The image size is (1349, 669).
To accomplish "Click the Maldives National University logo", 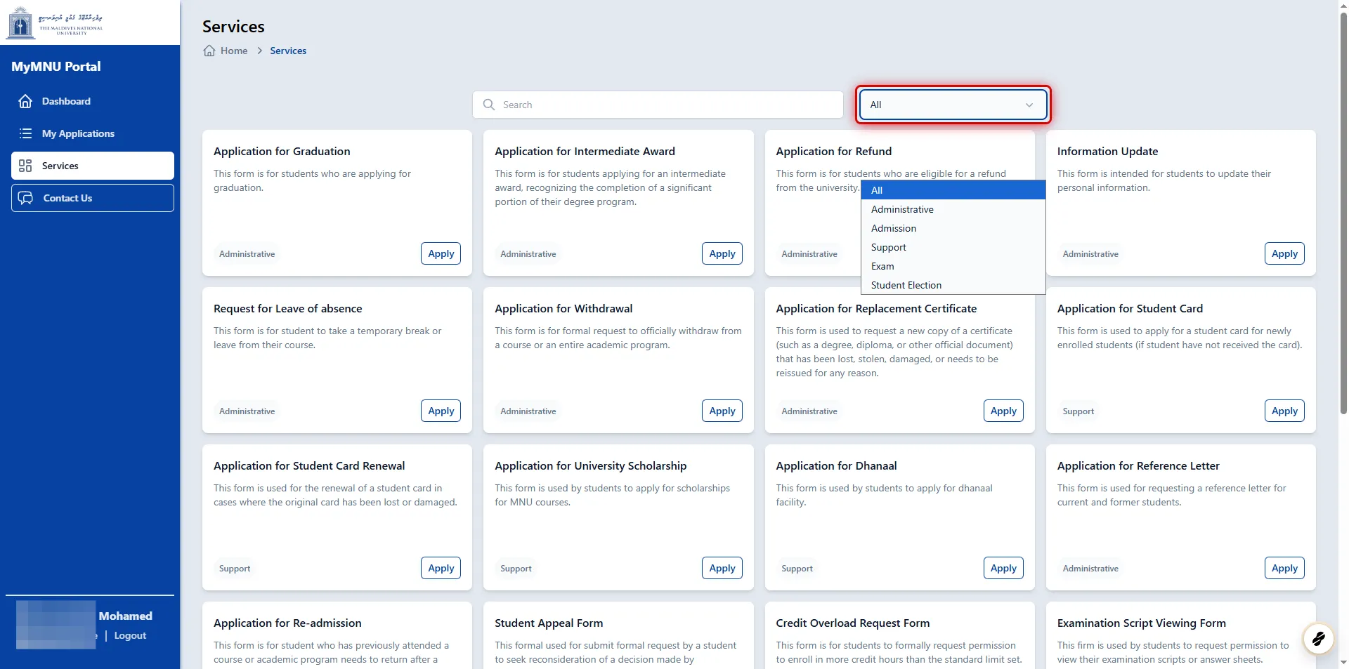I will (55, 22).
